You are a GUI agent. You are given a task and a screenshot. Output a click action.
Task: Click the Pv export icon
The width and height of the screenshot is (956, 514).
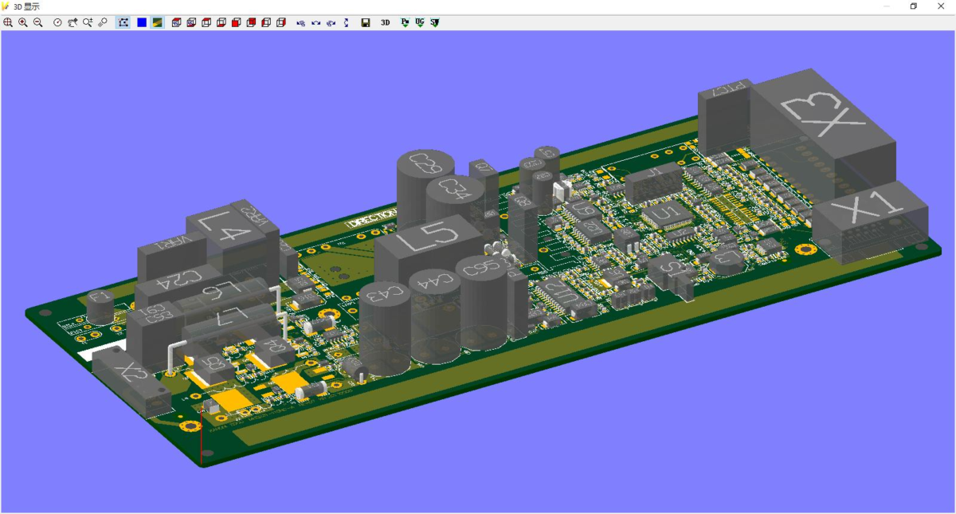[405, 22]
